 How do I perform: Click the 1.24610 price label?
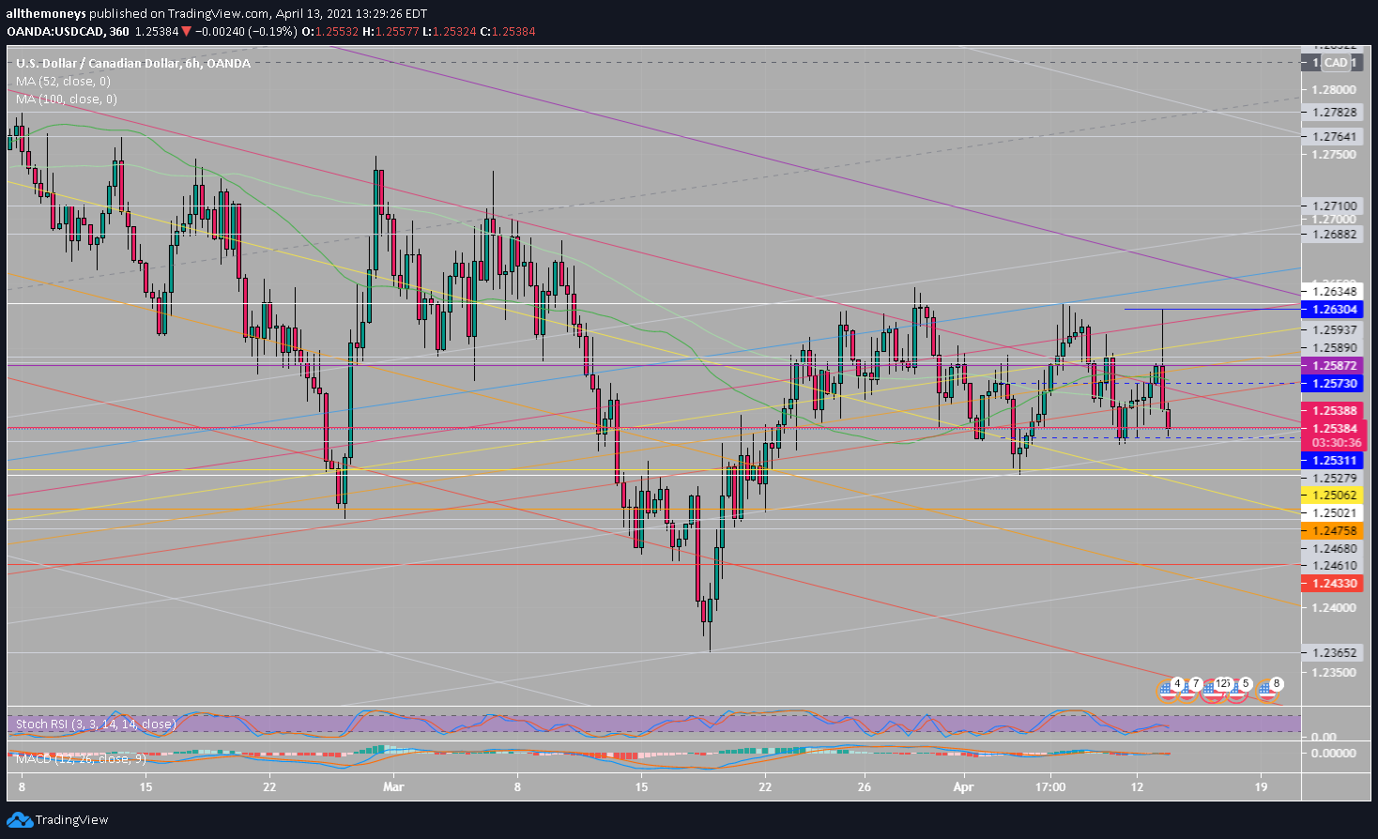tap(1334, 565)
